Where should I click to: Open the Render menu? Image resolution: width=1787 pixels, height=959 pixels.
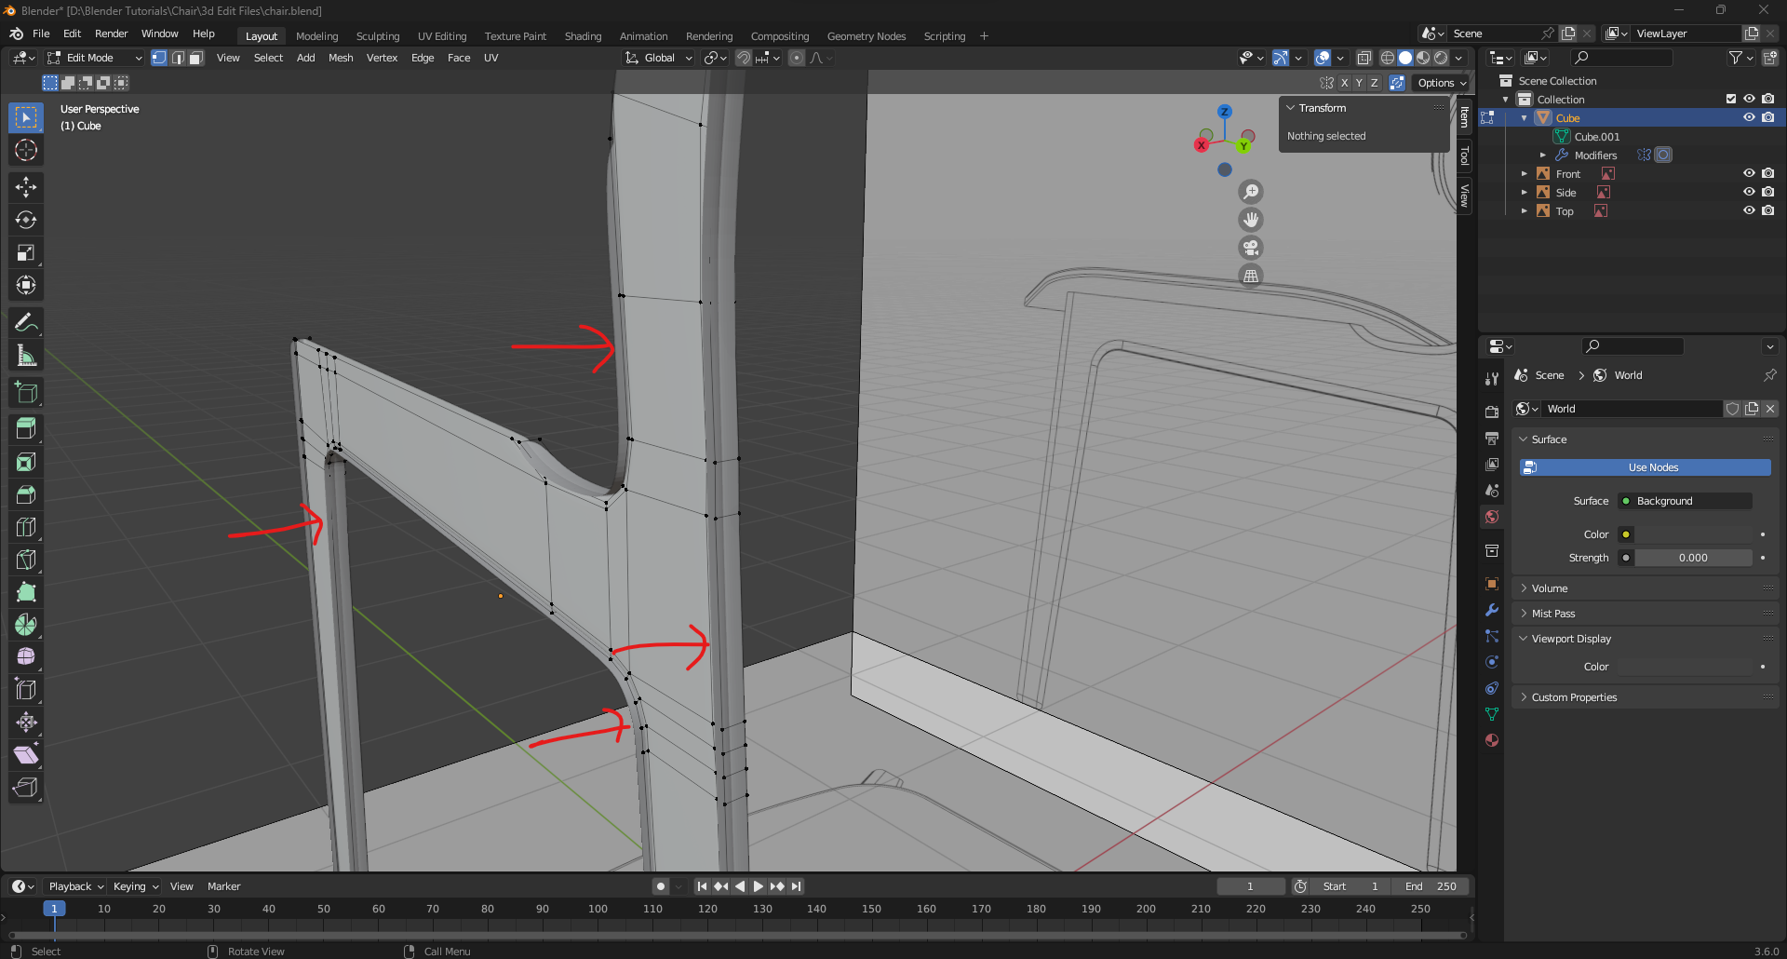click(x=111, y=34)
